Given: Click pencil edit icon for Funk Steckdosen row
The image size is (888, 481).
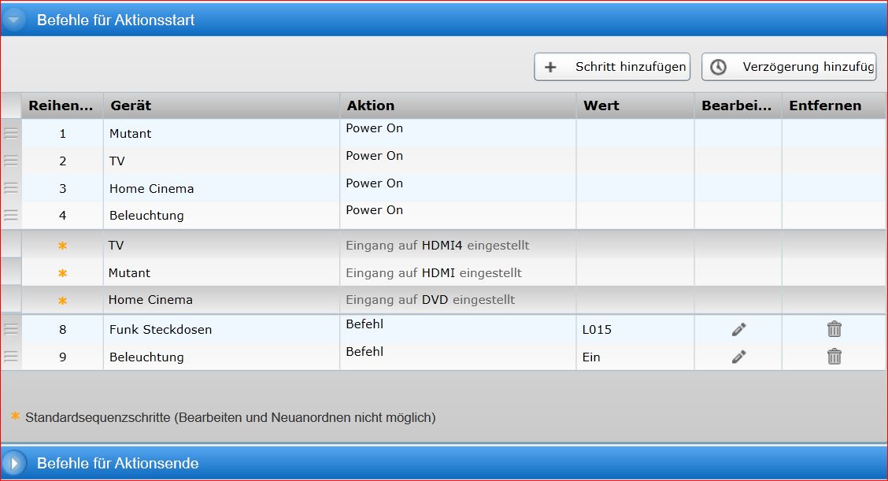Looking at the screenshot, I should coord(738,330).
